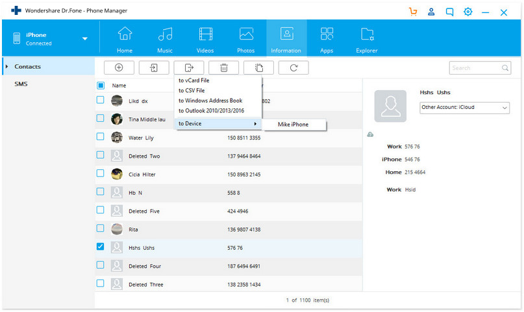Check the box for Water Lily
524x312 pixels.
click(x=100, y=136)
